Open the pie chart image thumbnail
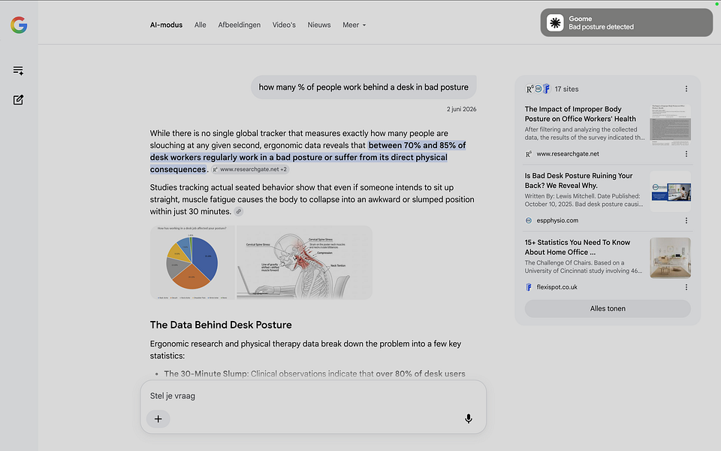721x451 pixels. tap(192, 262)
